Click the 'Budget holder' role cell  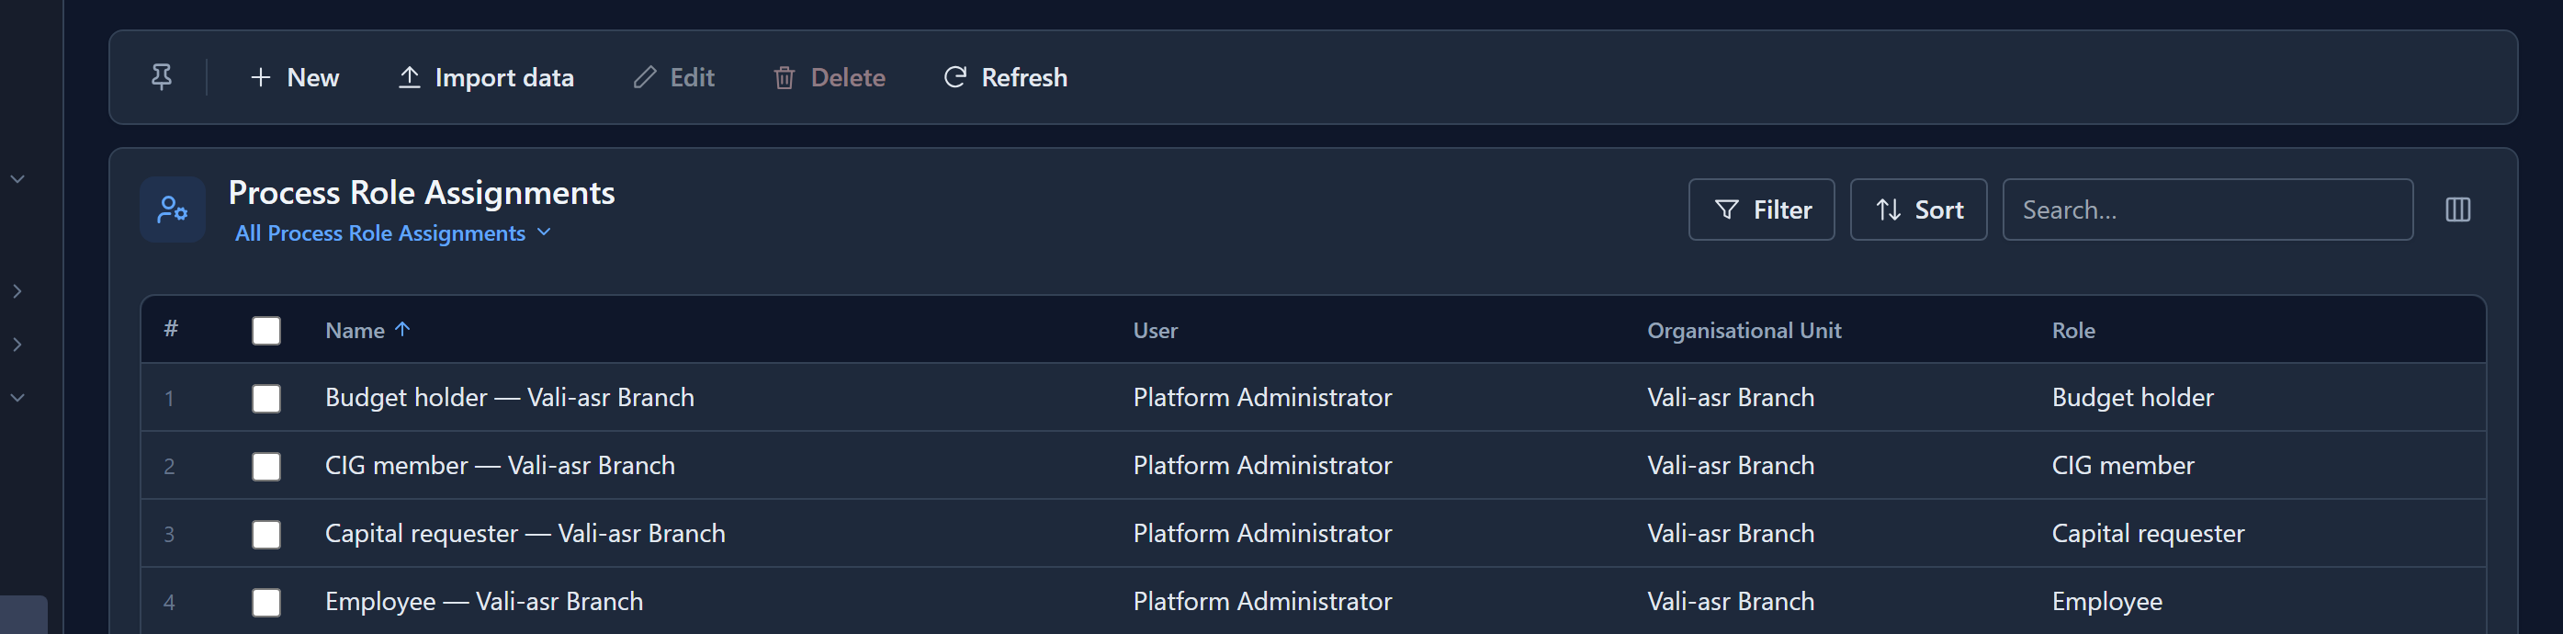click(2132, 397)
